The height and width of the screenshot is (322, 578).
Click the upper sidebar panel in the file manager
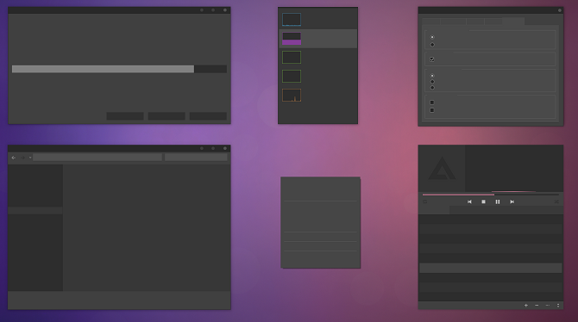tap(35, 185)
